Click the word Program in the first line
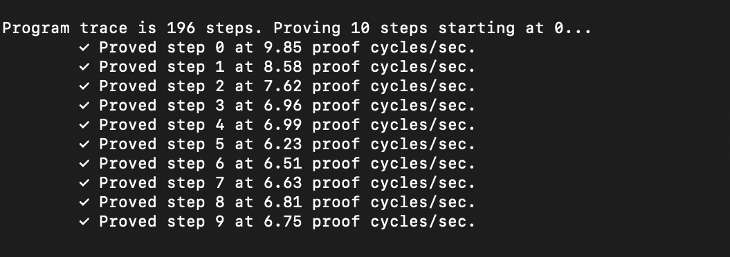 click(36, 29)
